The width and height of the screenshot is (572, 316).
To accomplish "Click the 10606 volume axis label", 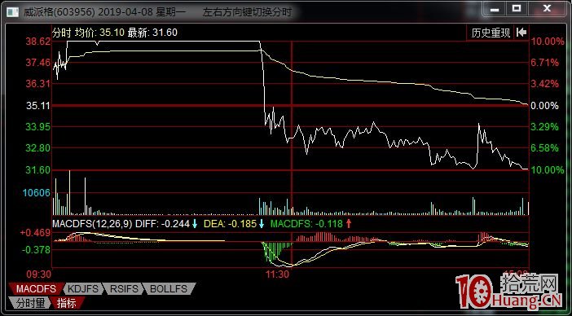I will 37,192.
